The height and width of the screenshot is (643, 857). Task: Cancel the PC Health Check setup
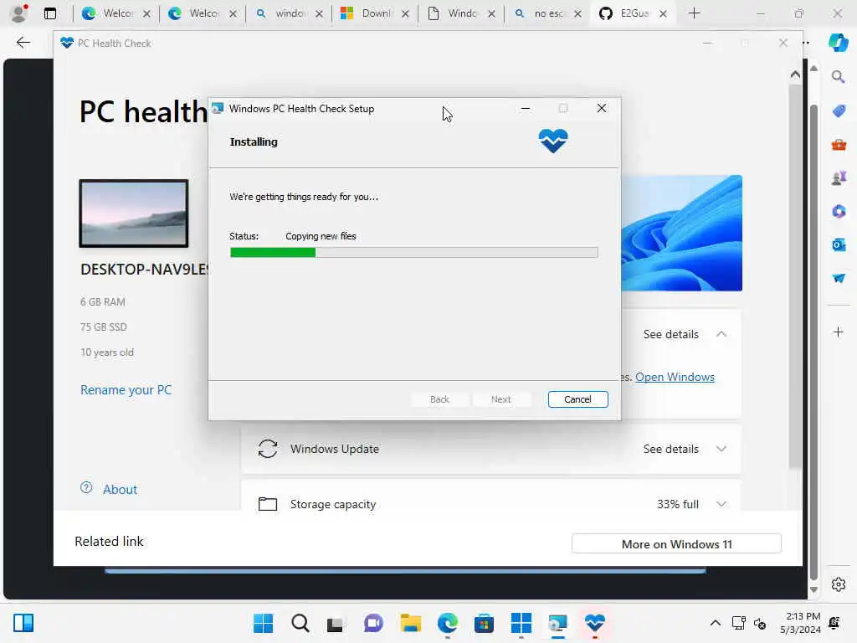click(x=577, y=399)
